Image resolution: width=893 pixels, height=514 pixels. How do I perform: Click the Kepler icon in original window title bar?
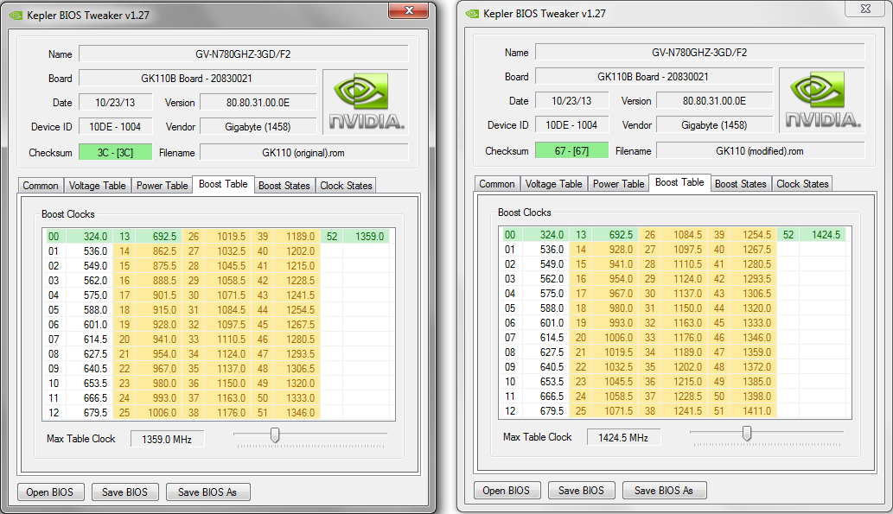coord(16,16)
